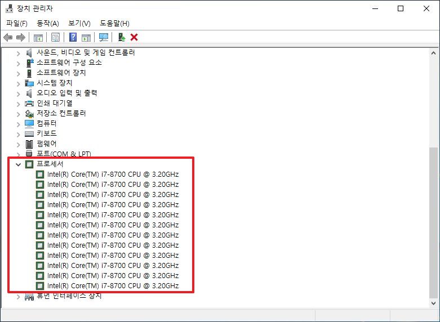Click the Update driver green arrow icon
Viewport: 440px width, 322px height.
click(x=122, y=37)
